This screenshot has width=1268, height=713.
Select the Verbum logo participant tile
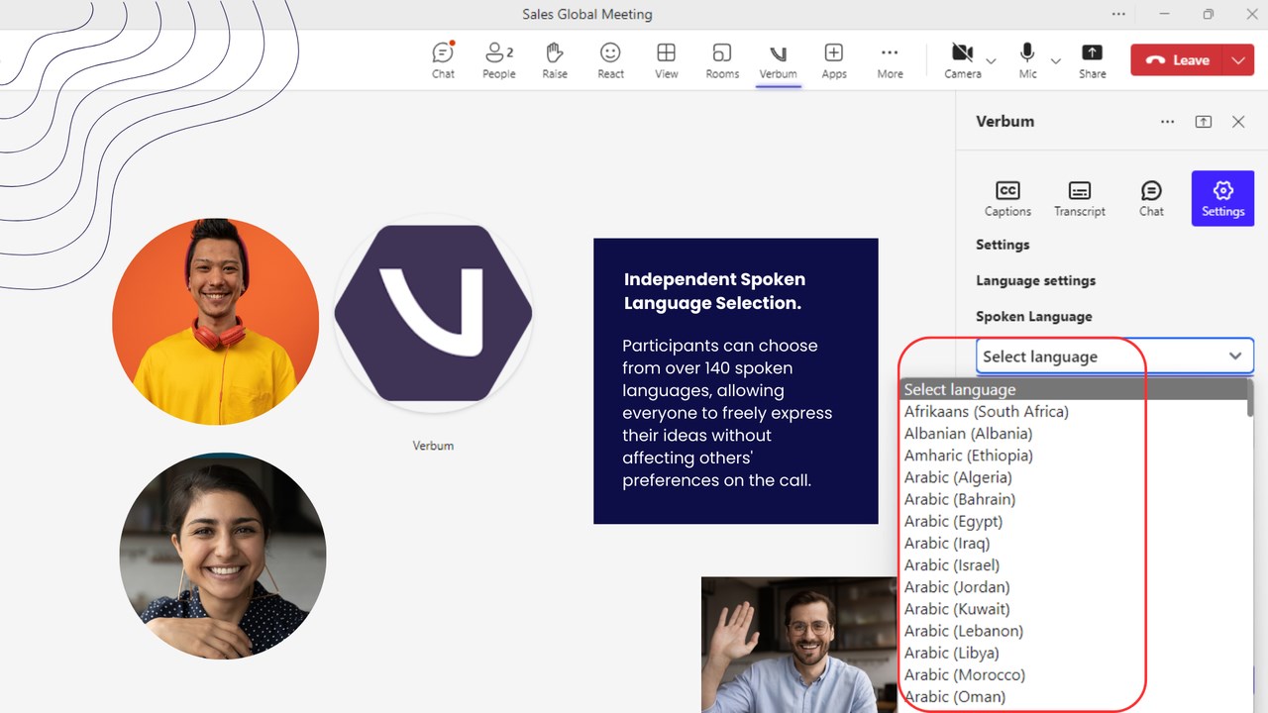pos(433,313)
